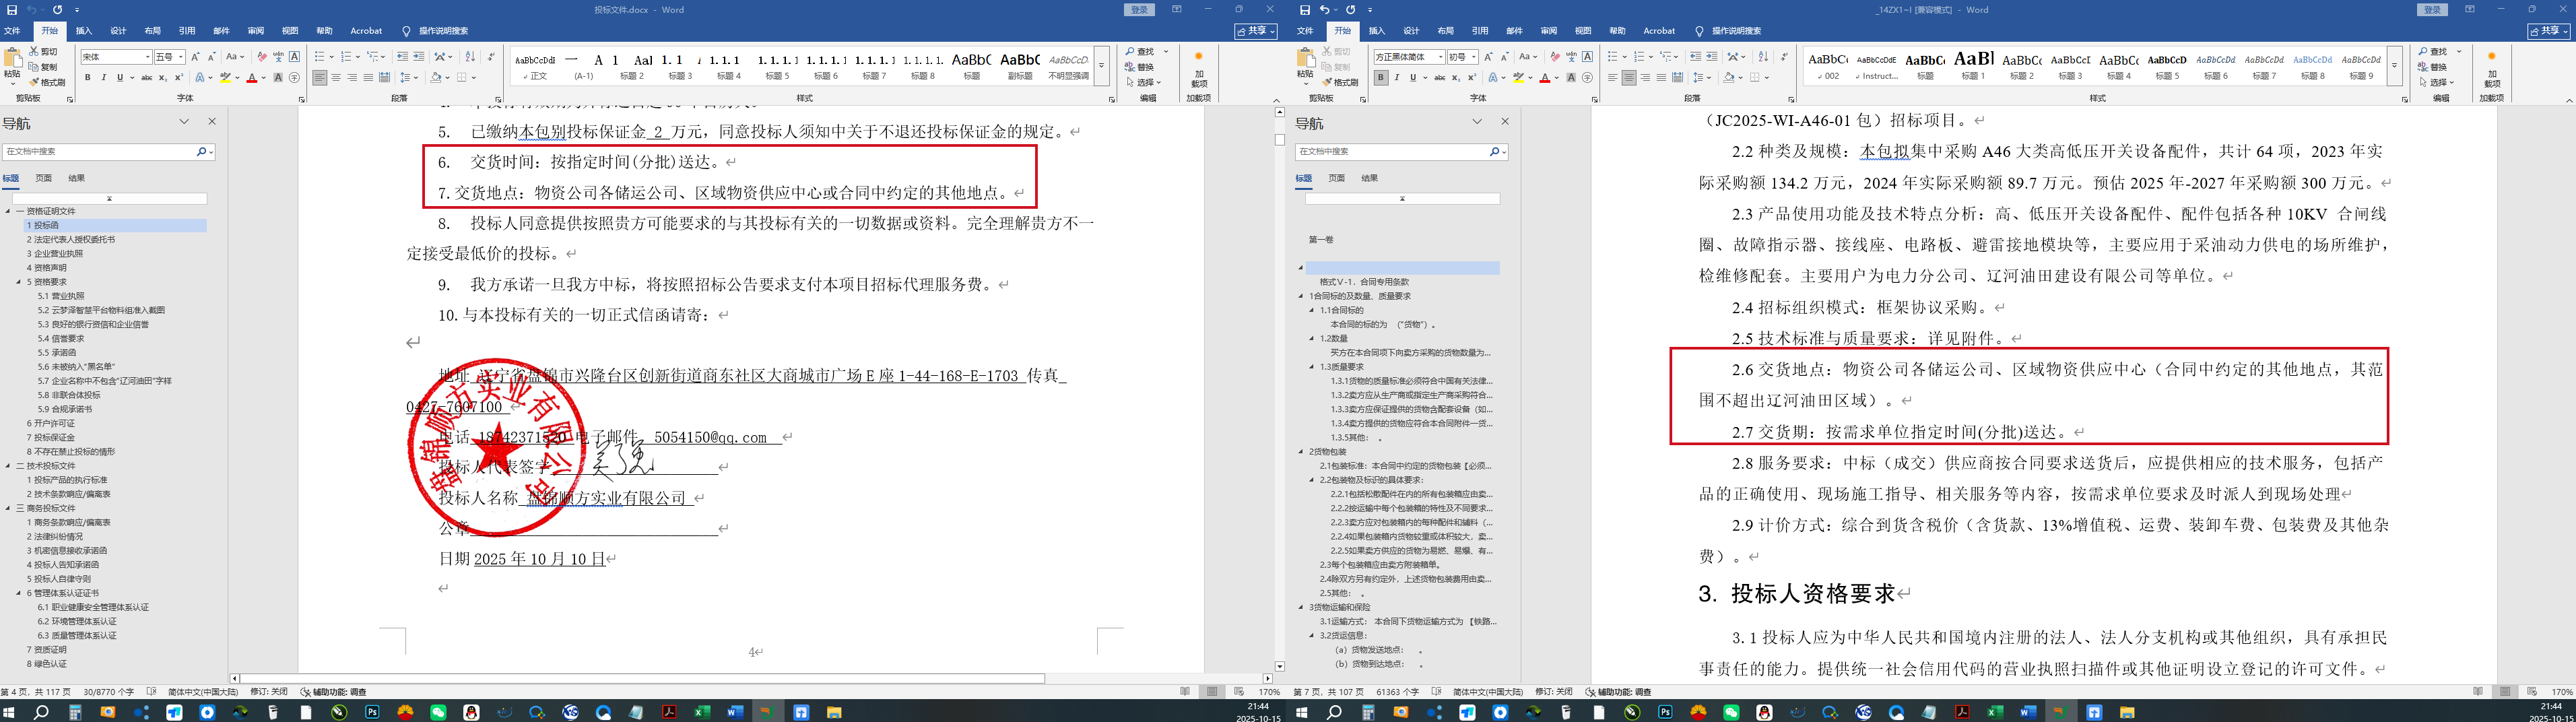Toggle character shading in left Word window
Viewport: 2576px width, 722px height.
278,77
